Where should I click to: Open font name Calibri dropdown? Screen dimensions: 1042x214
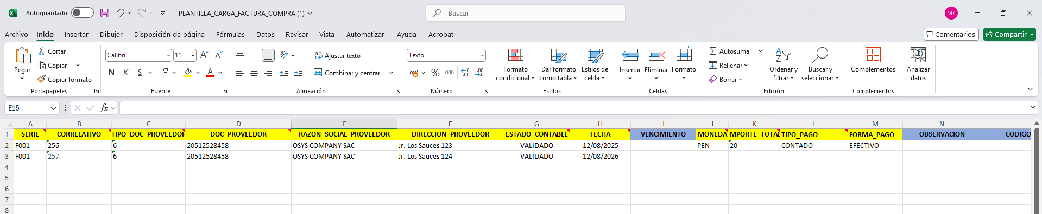pyautogui.click(x=168, y=55)
